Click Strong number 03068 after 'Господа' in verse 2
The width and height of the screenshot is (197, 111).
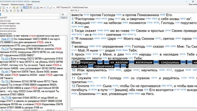click(119, 15)
